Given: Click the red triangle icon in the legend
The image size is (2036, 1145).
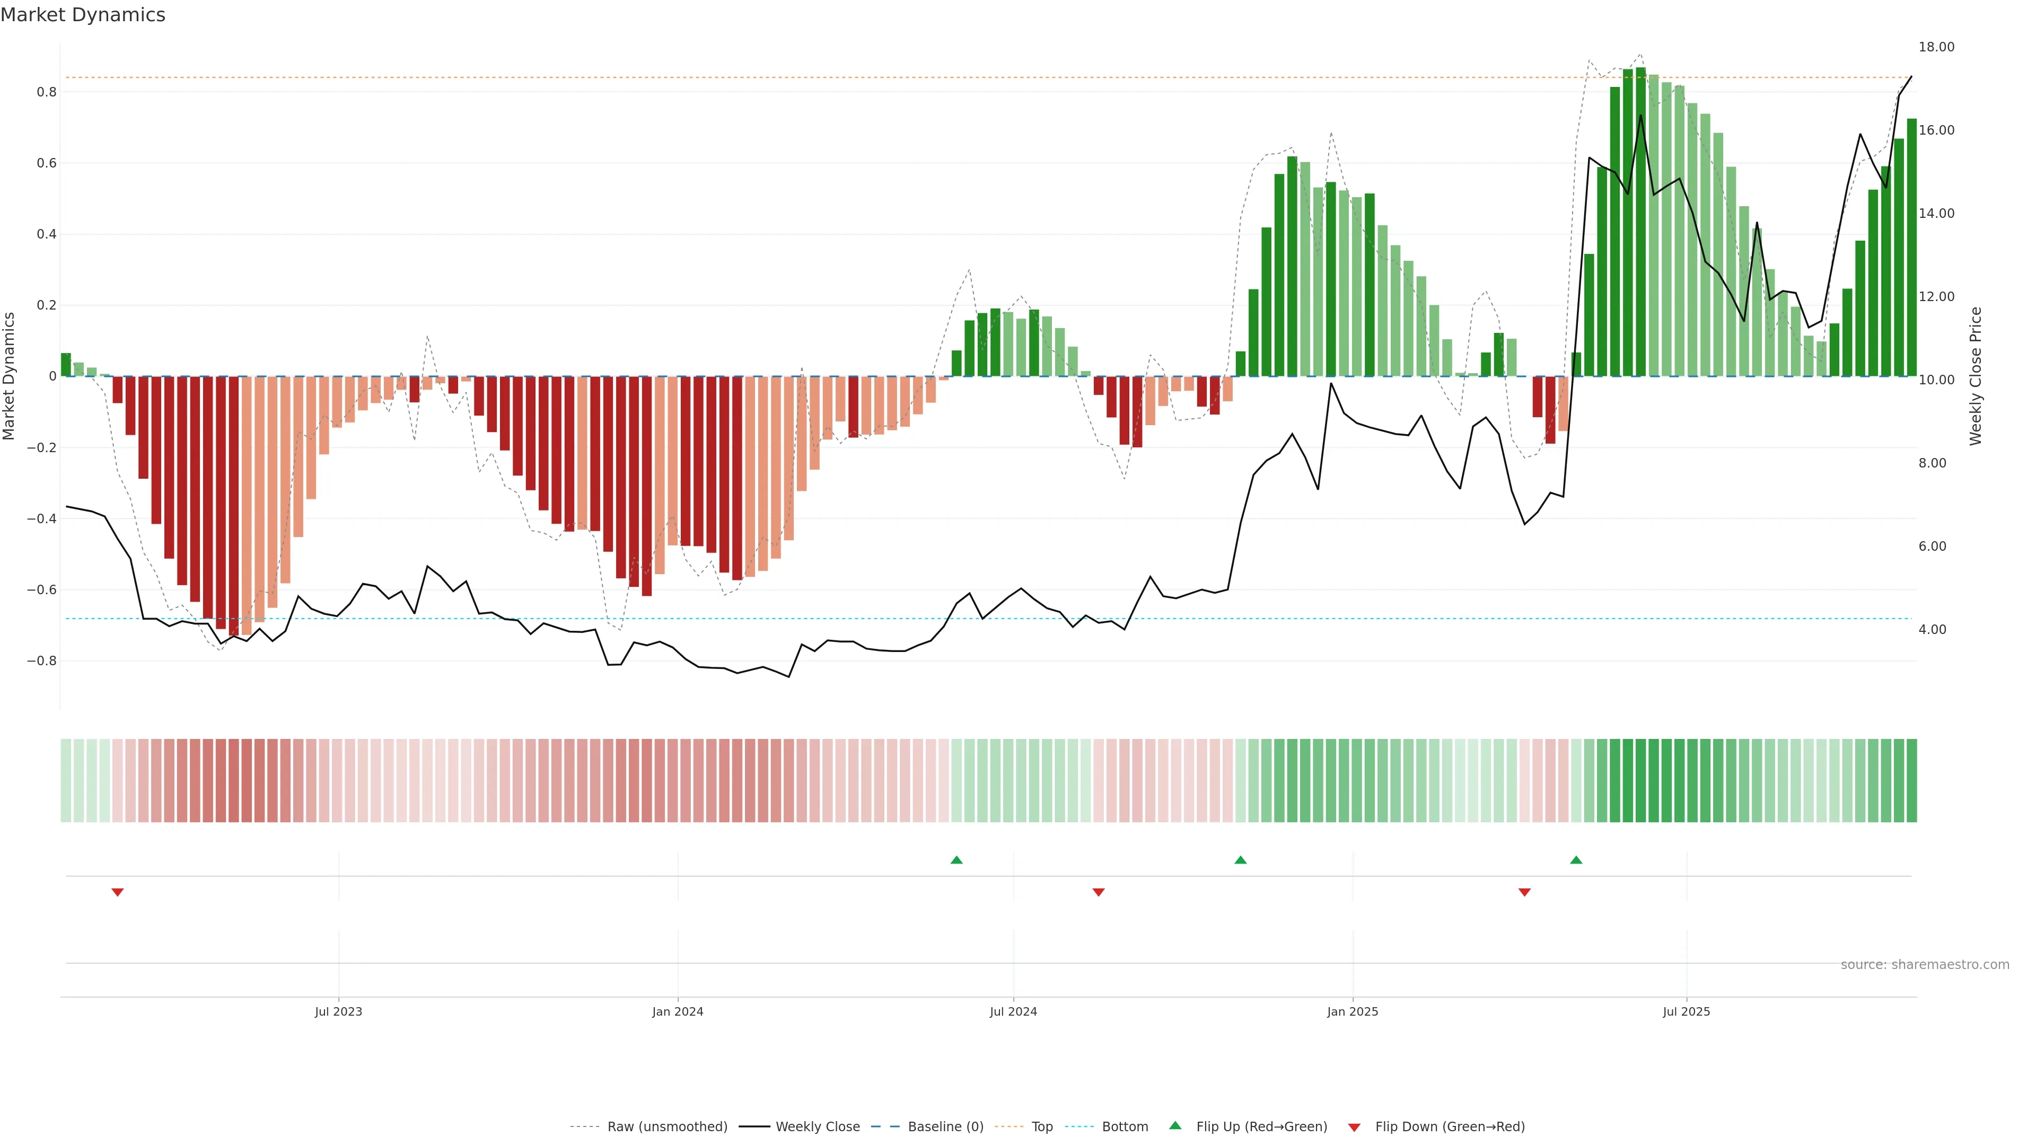Looking at the screenshot, I should (x=1354, y=1127).
